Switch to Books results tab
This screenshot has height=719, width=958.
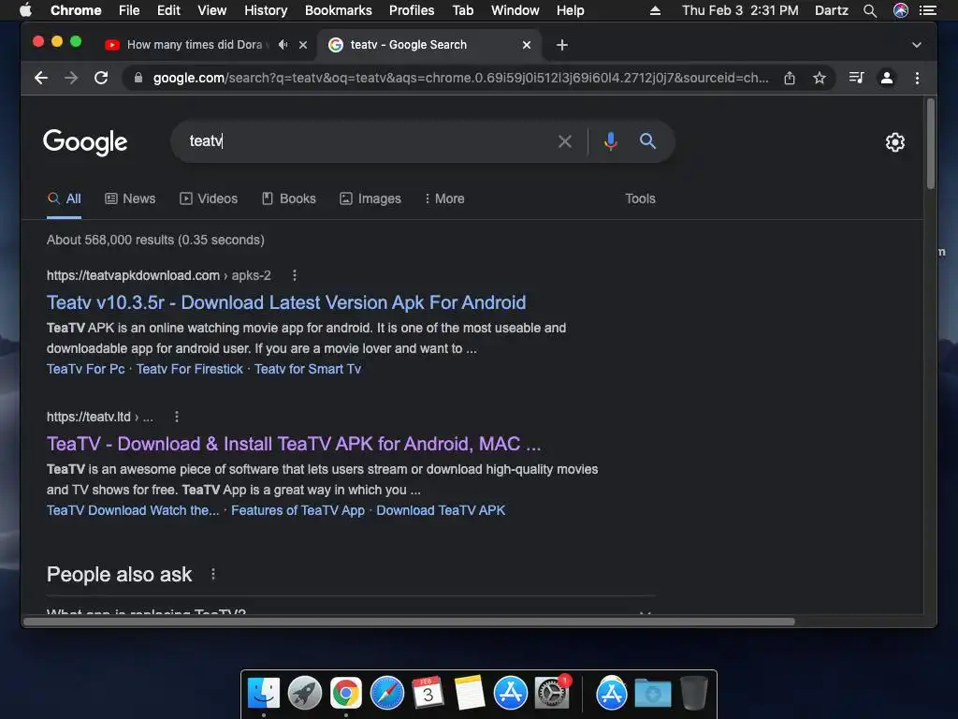[x=289, y=198]
